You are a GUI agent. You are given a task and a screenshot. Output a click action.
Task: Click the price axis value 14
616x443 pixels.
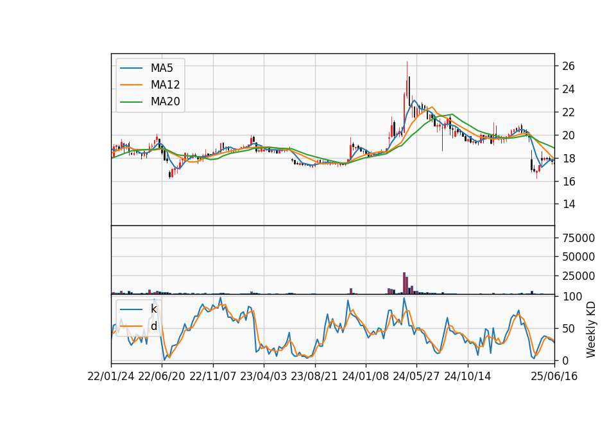(569, 204)
